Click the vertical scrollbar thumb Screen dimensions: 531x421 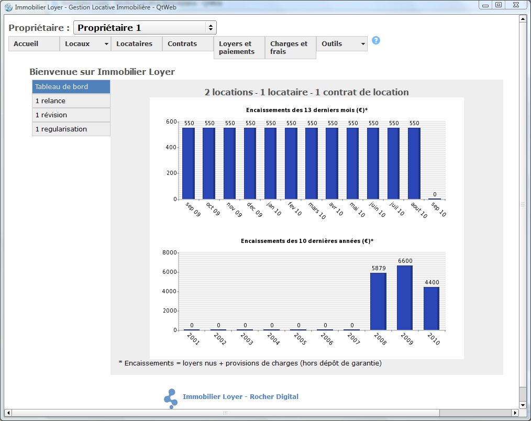[523, 205]
